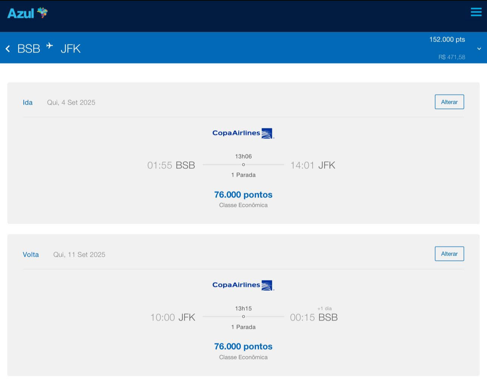Screen dimensions: 487x379
Task: Click the 01:55 BSB departure time
Action: click(171, 165)
